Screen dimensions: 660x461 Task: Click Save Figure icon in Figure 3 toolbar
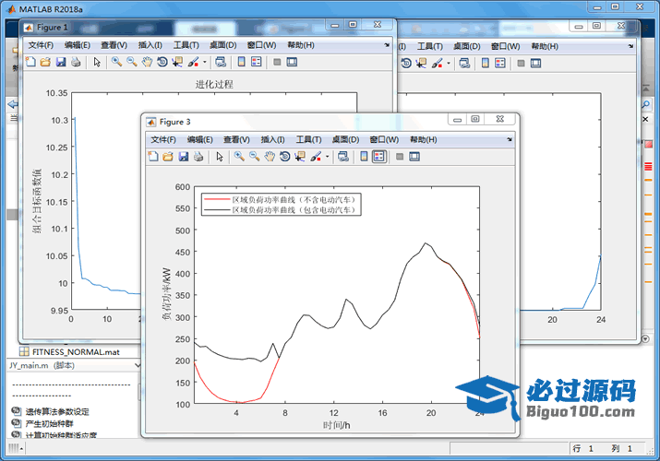coord(183,157)
